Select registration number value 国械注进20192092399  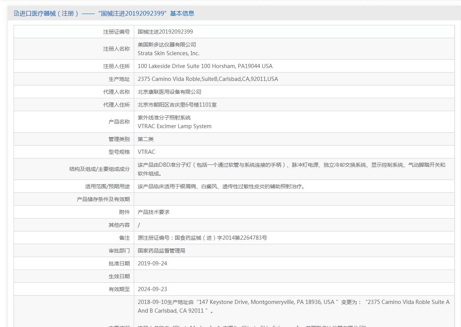[165, 32]
